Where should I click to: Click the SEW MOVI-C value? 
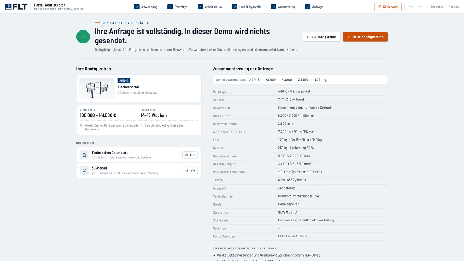click(x=287, y=212)
